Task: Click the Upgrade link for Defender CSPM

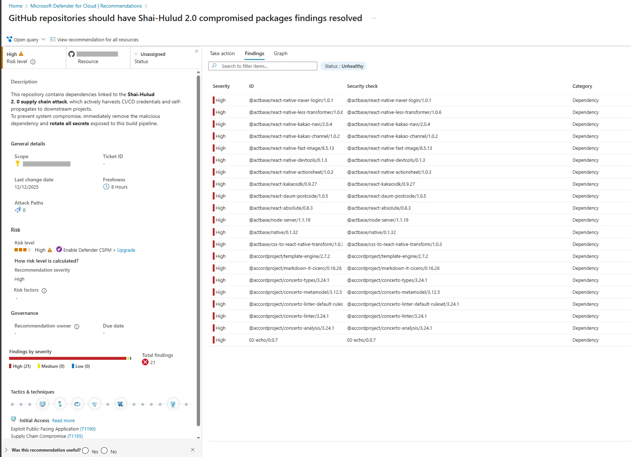Action: (x=126, y=250)
